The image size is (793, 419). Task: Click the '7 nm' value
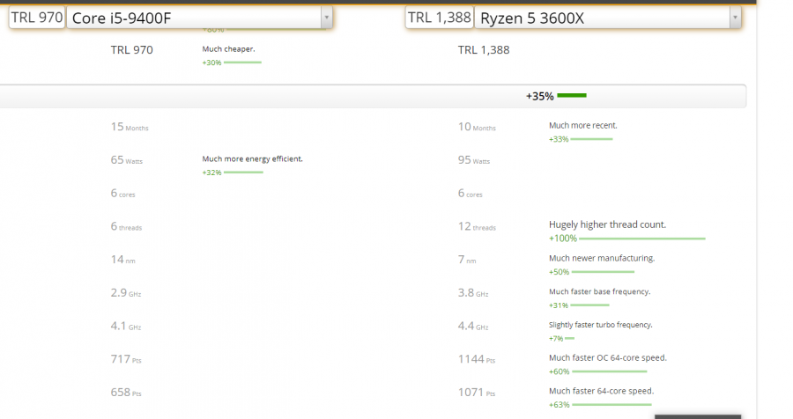467,260
